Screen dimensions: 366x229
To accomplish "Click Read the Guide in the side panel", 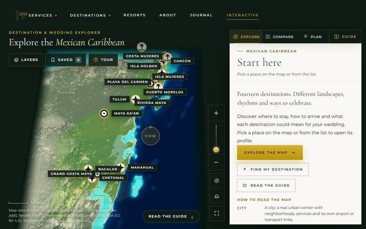I will (x=266, y=185).
